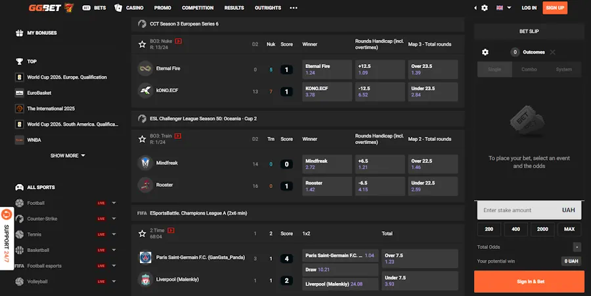591x296 pixels.
Task: Set stake to 200
Action: click(x=489, y=229)
